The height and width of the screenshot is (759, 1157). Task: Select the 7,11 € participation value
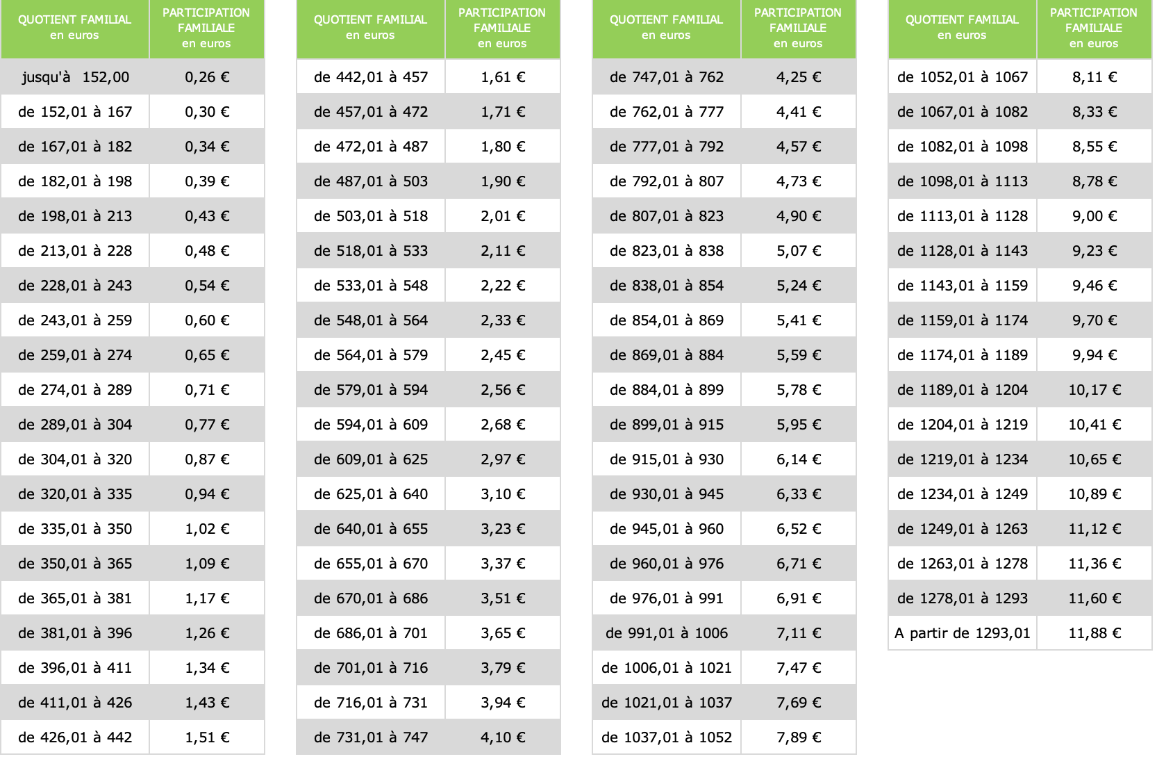[x=799, y=633]
